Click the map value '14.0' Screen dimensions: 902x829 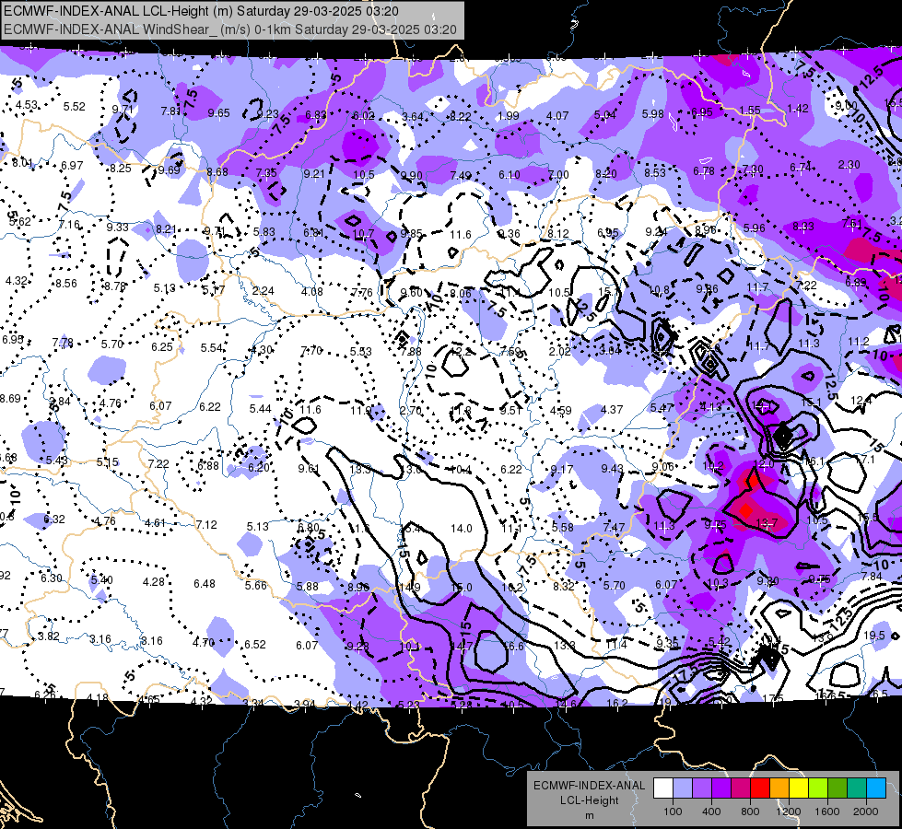[x=462, y=528]
